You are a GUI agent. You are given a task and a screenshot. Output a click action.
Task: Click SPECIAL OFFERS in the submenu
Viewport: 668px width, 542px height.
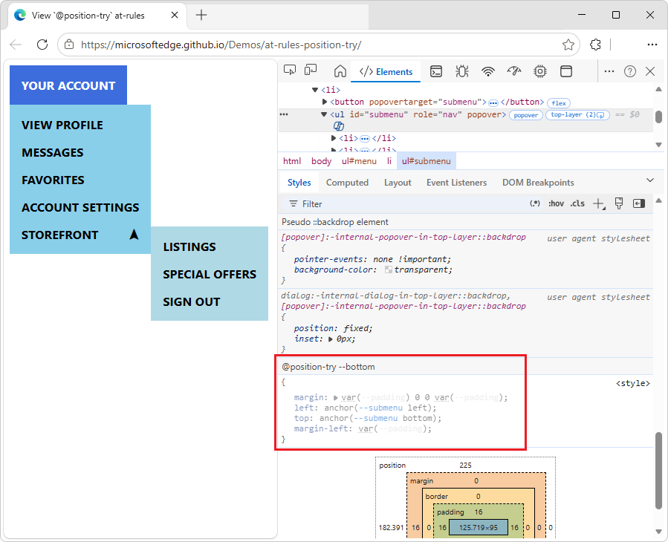click(210, 274)
